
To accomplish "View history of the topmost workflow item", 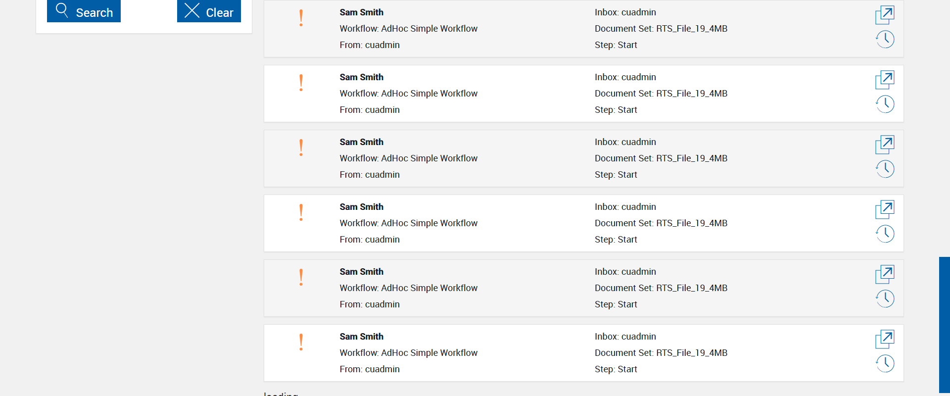I will click(885, 39).
